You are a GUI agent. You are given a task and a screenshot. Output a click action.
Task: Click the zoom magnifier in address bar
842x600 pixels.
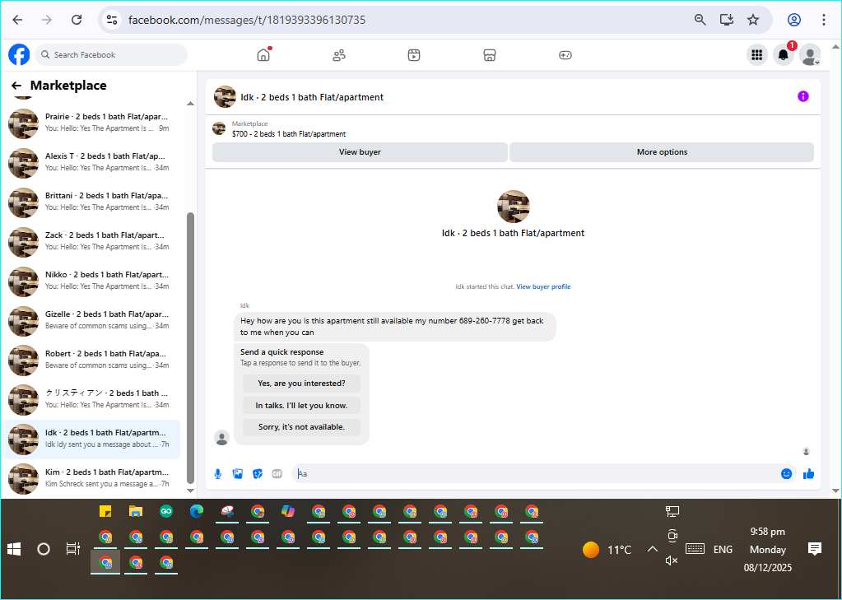[x=700, y=20]
